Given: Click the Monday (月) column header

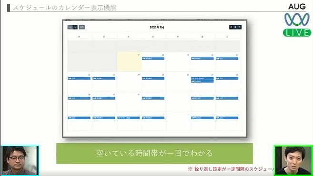Looking at the screenshot, I should 104,37.
